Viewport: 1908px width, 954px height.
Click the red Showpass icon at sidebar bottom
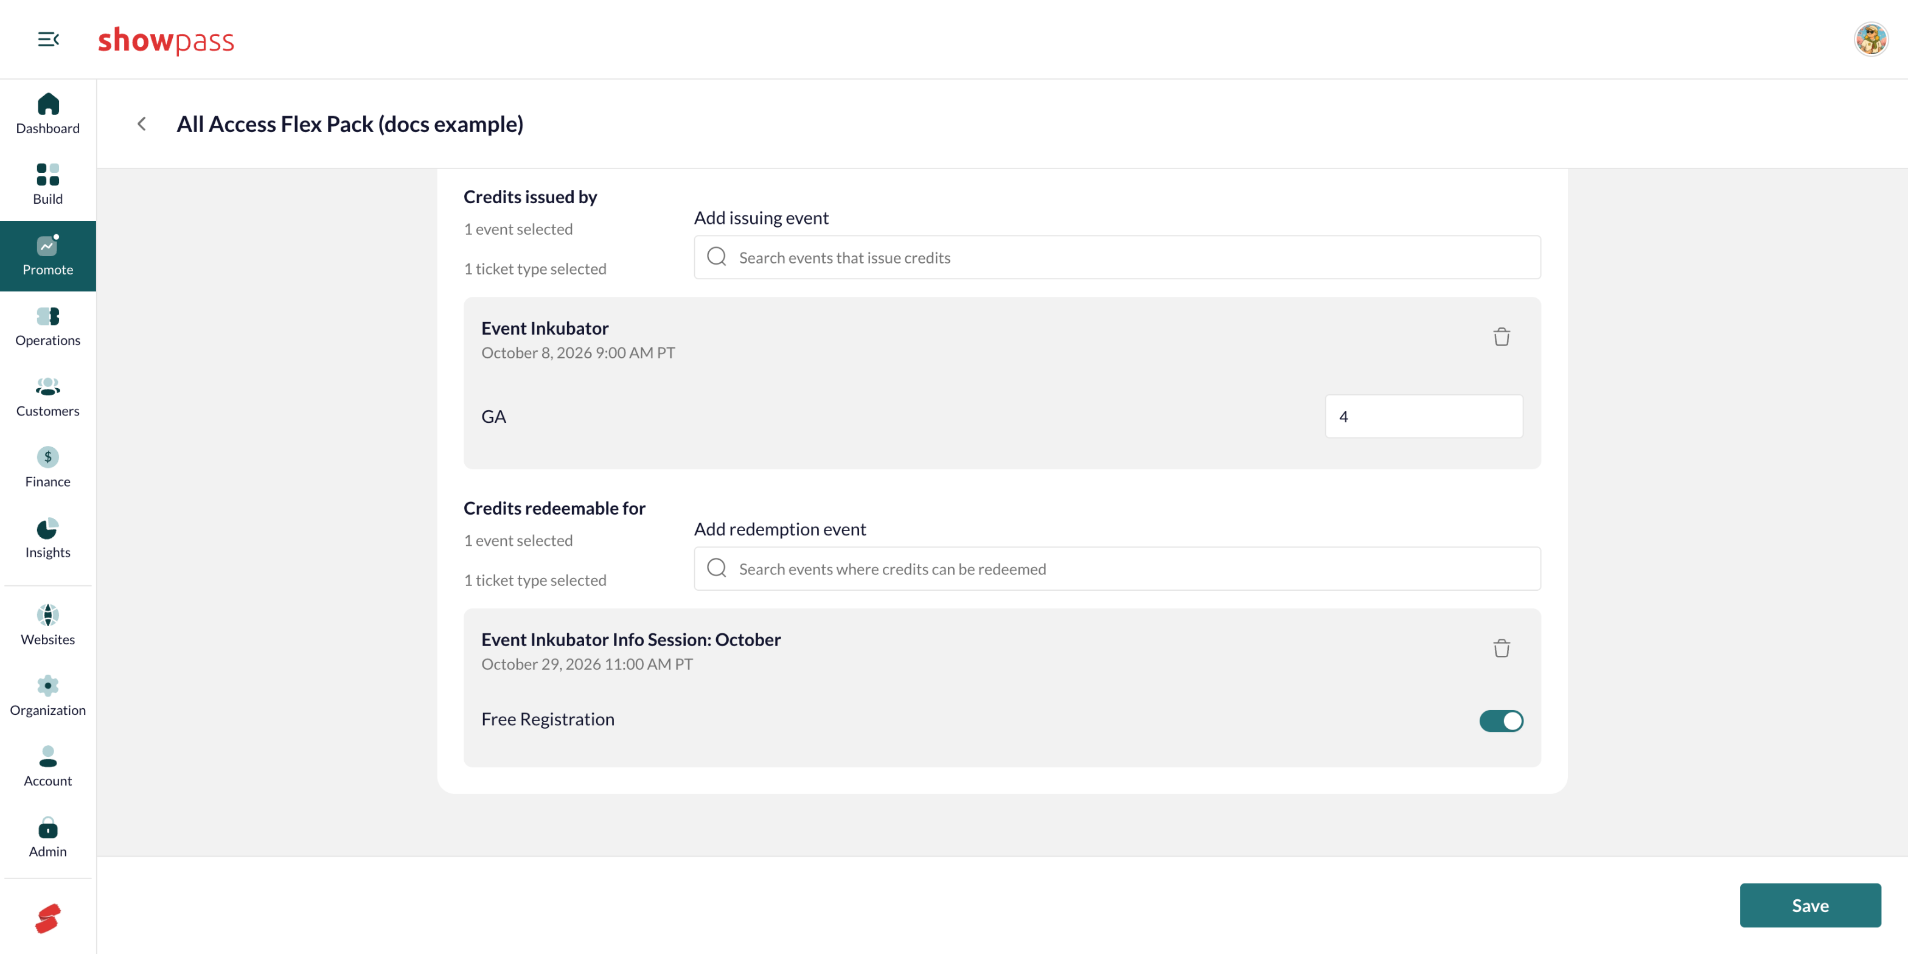point(48,919)
